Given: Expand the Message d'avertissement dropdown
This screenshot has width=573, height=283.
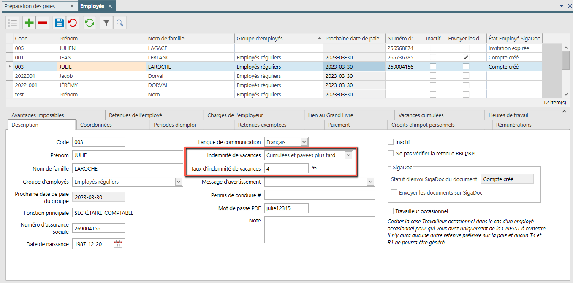Looking at the screenshot, I should point(371,182).
